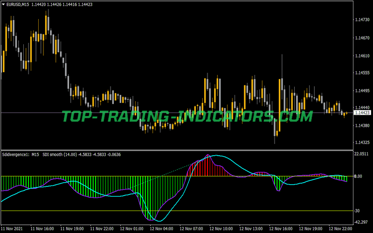The image size is (373, 233).
Task: Click the 22.0511 indicator scale value
Action: 361,154
